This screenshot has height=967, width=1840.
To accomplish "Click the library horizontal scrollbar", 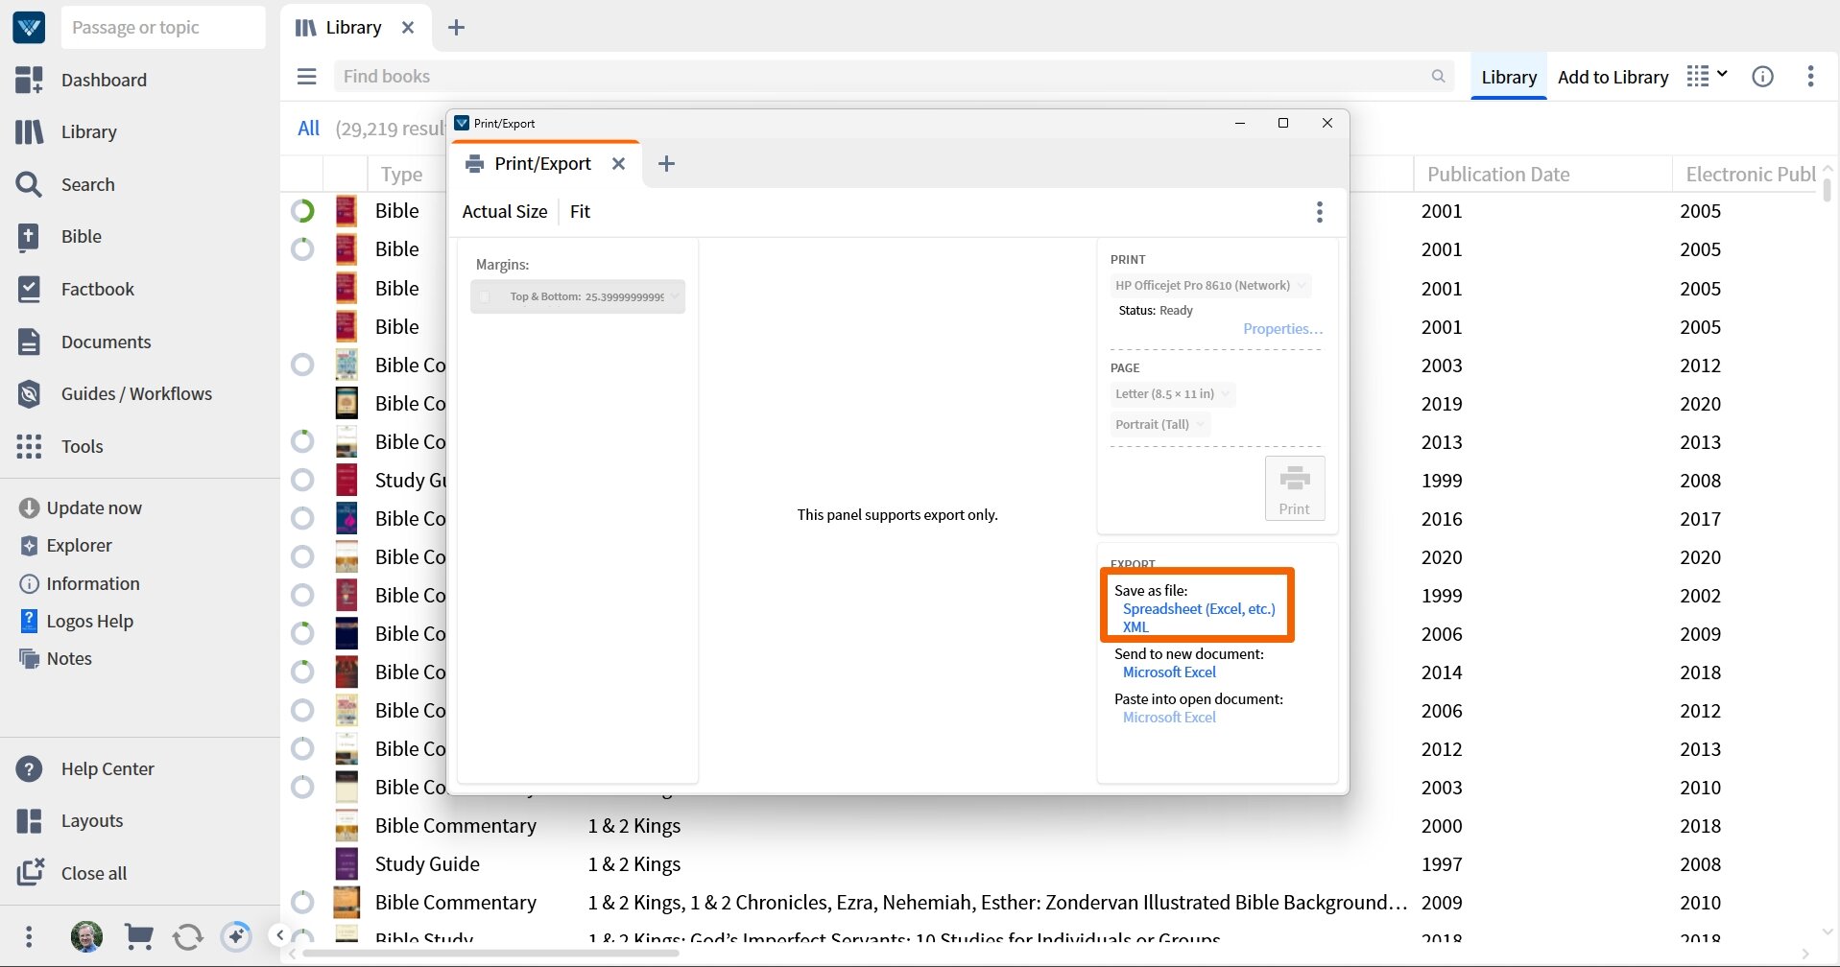I will 490,954.
